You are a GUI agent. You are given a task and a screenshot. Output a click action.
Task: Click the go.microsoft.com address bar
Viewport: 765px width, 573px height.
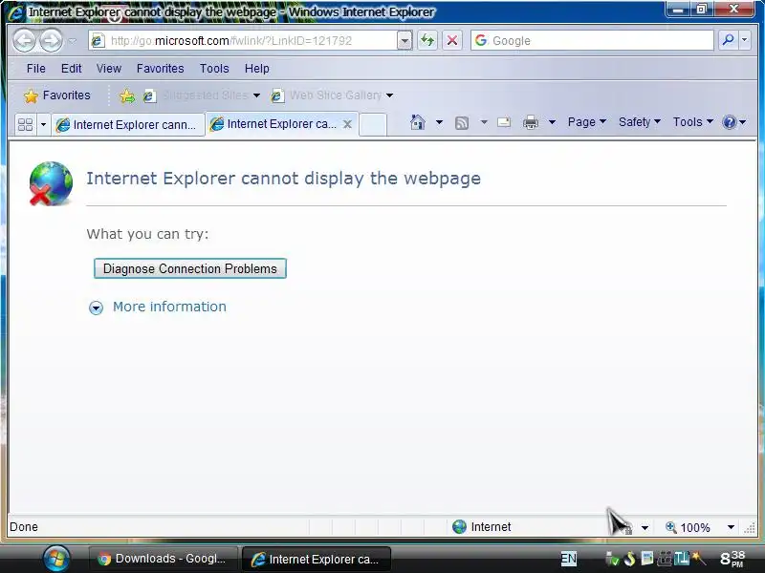(x=244, y=40)
